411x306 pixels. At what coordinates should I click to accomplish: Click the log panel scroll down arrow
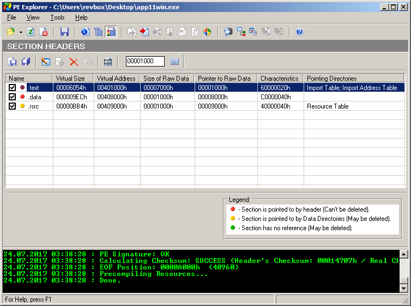pos(403,288)
